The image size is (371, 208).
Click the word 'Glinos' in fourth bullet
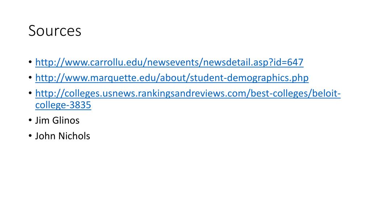point(66,120)
